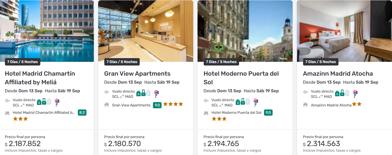This screenshot has height=155, width=392.
Task: Click the Hotel Moderno Puerta del Sol heading
Action: click(x=241, y=78)
